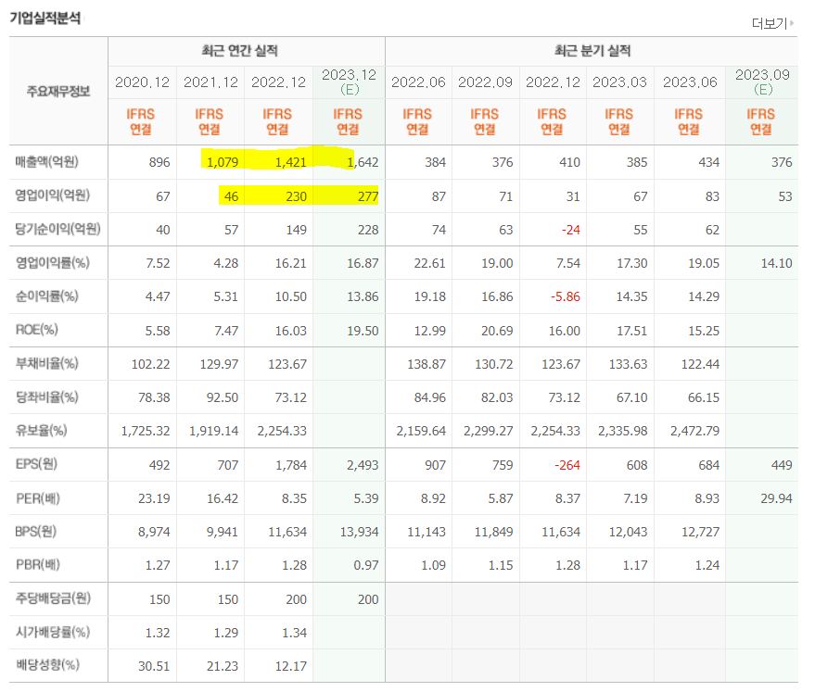Click the 2020.12 column header
Image resolution: width=815 pixels, height=692 pixels.
click(x=142, y=82)
